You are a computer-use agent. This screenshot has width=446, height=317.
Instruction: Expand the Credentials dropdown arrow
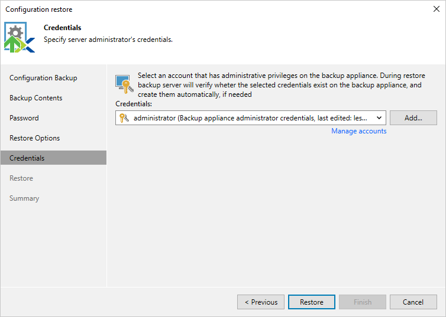(x=379, y=117)
